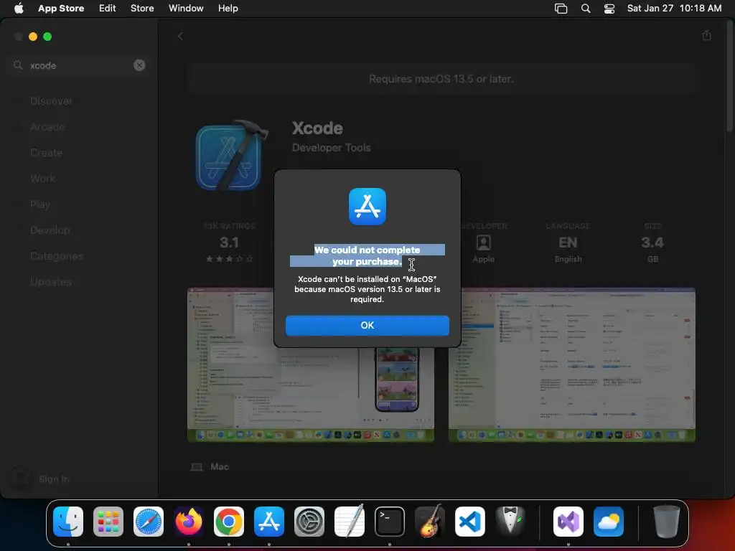Open the Arcade sidebar section
The width and height of the screenshot is (735, 551).
[47, 127]
